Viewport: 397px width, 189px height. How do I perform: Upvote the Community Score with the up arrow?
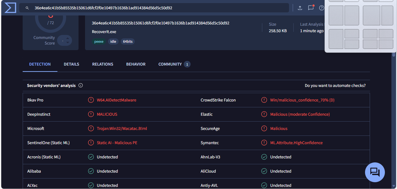pos(68,38)
